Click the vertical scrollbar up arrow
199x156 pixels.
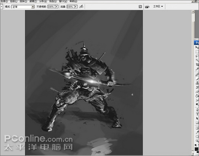pos(193,11)
